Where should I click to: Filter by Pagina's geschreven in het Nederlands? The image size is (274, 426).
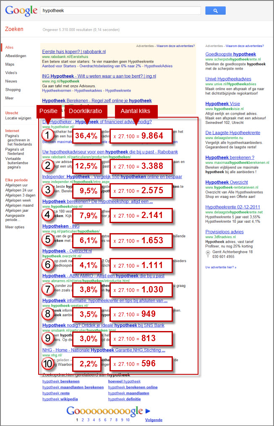pos(18,140)
